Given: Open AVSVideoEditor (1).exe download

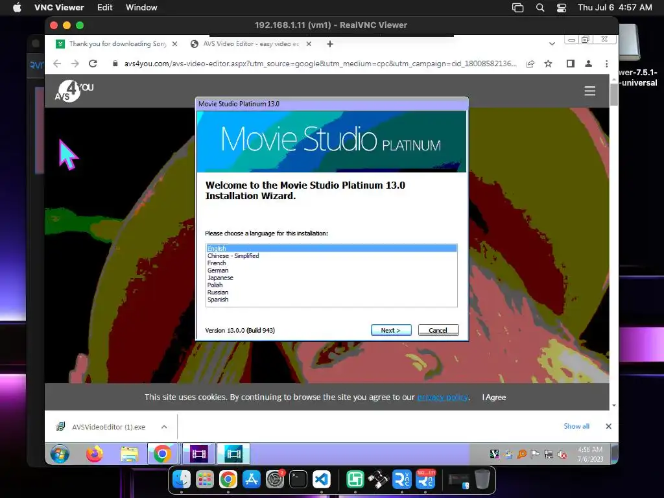Looking at the screenshot, I should pyautogui.click(x=101, y=427).
